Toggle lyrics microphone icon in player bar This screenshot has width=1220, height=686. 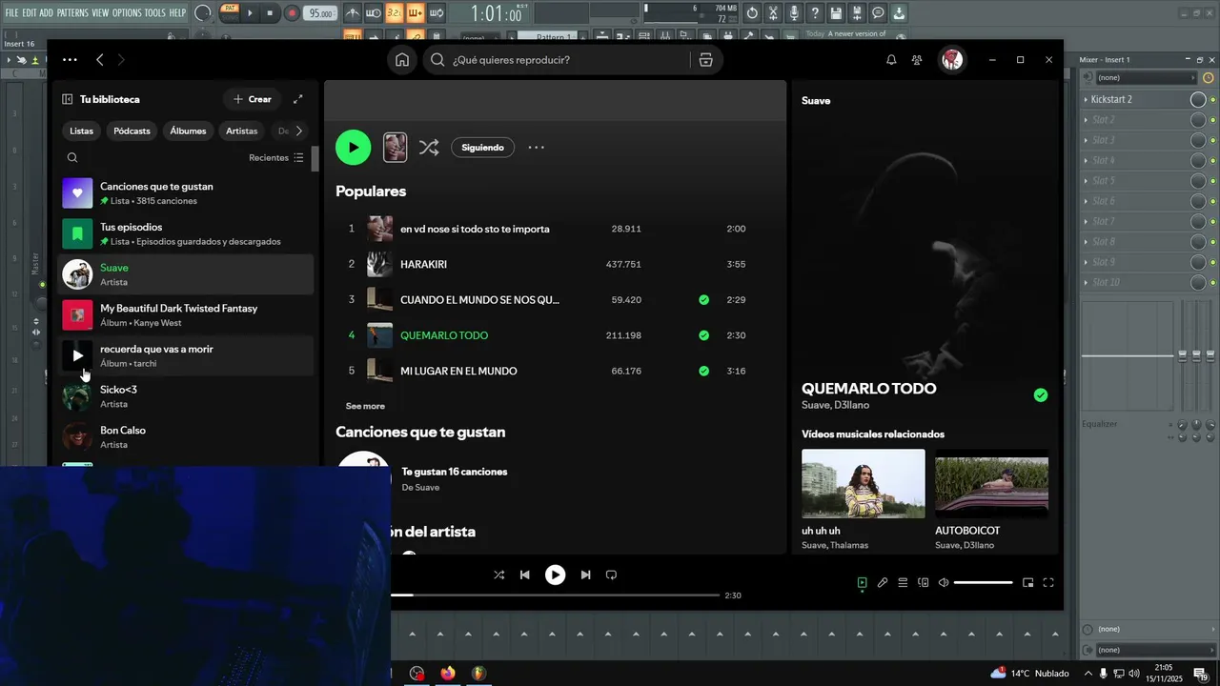pos(883,583)
